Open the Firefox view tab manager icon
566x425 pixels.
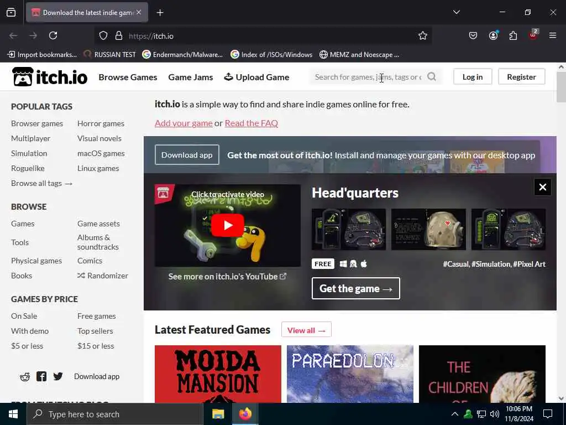point(11,13)
